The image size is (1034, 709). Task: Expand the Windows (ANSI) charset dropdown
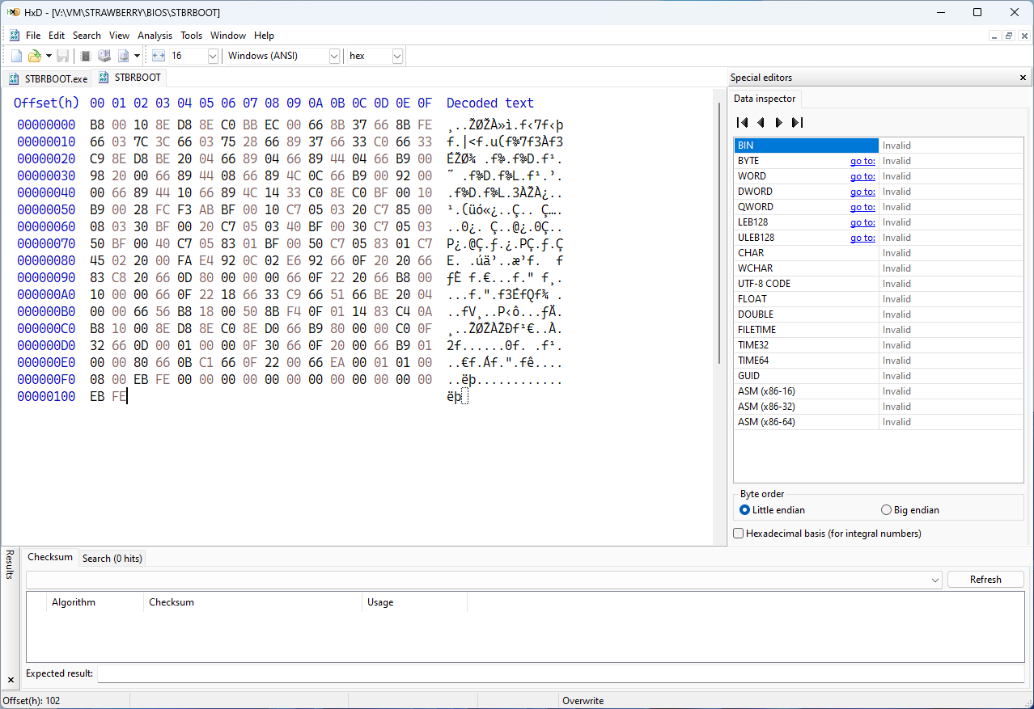[334, 56]
